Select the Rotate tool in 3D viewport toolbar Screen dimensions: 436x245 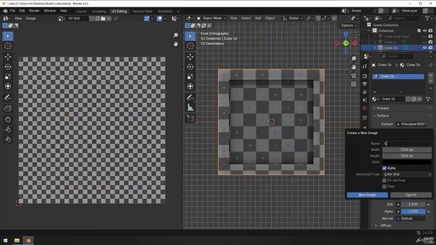(190, 67)
